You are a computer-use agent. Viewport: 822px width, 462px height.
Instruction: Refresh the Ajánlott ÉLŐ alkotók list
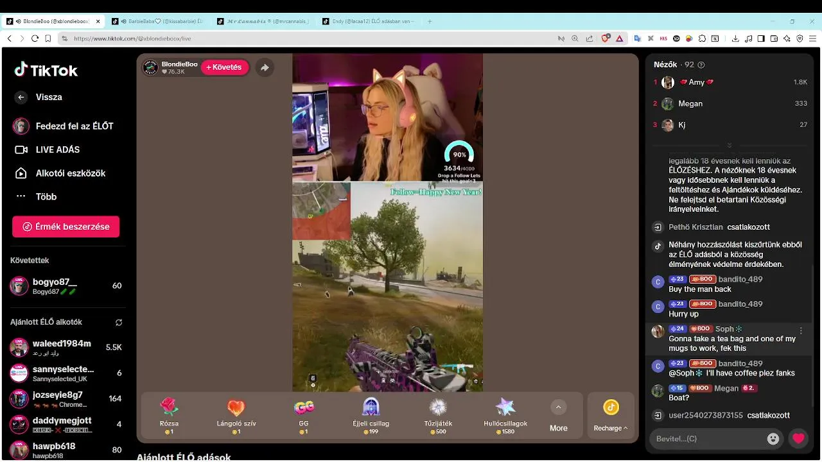click(x=119, y=323)
